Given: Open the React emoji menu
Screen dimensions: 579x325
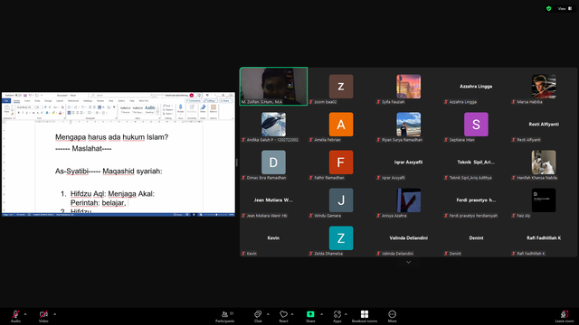Looking at the screenshot, I should pos(283,316).
